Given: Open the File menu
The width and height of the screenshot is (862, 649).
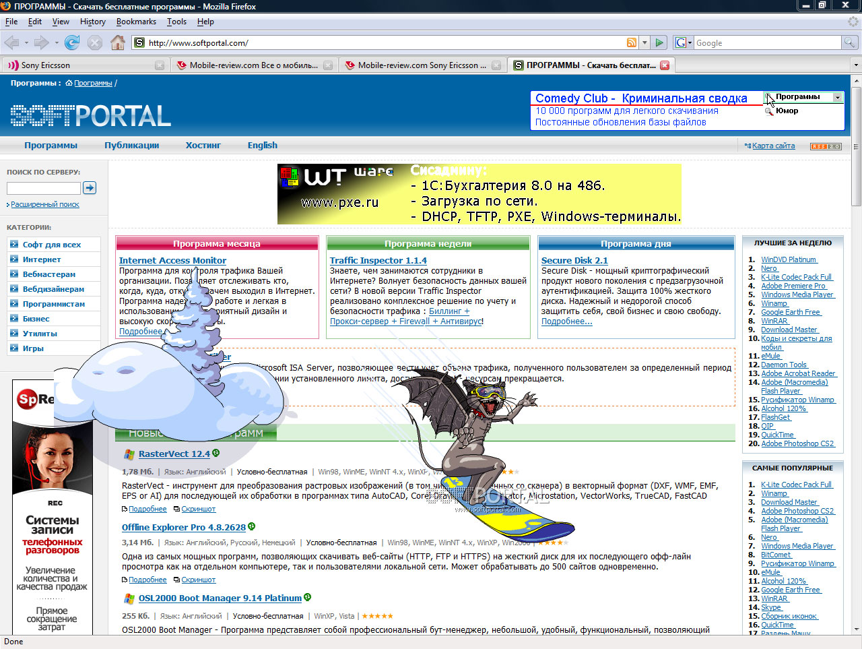Looking at the screenshot, I should [11, 22].
